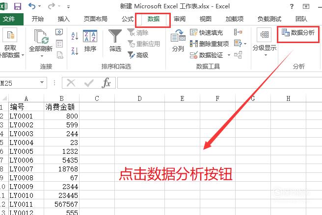Switch to the 页面布局 (Page Layout) tab

(x=96, y=19)
